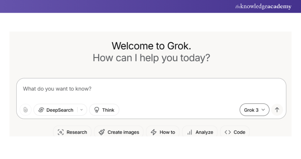Image resolution: width=301 pixels, height=159 pixels.
Task: Click the lightning bolt How to icon
Action: pyautogui.click(x=154, y=132)
